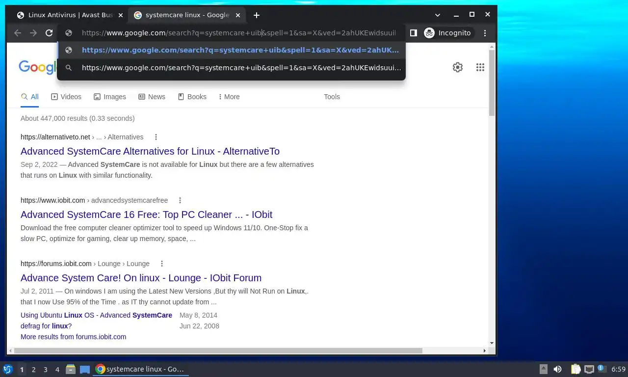Open three-dot options for forums.iobit.com result
This screenshot has width=628, height=377.
(x=162, y=264)
